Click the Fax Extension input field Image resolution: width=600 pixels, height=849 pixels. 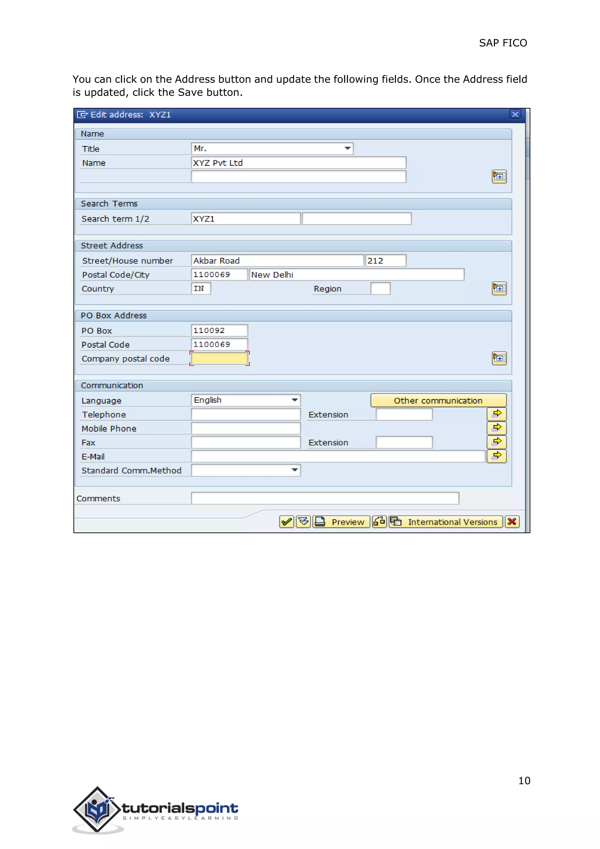(404, 442)
